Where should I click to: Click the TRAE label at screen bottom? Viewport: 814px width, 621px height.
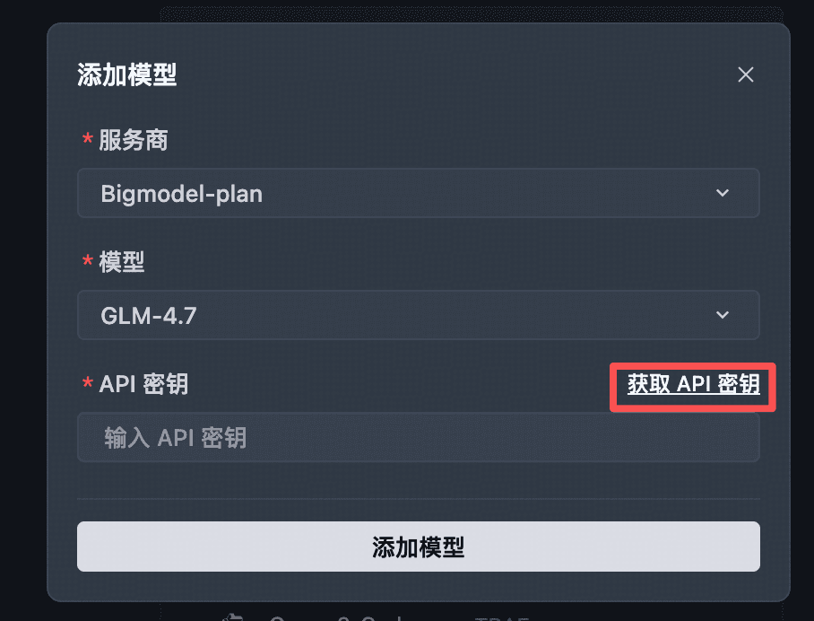click(x=503, y=617)
